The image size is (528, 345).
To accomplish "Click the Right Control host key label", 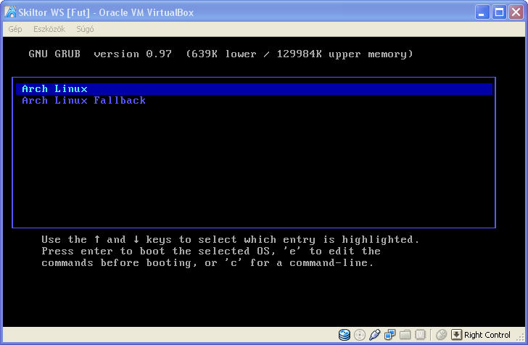I will click(x=487, y=335).
